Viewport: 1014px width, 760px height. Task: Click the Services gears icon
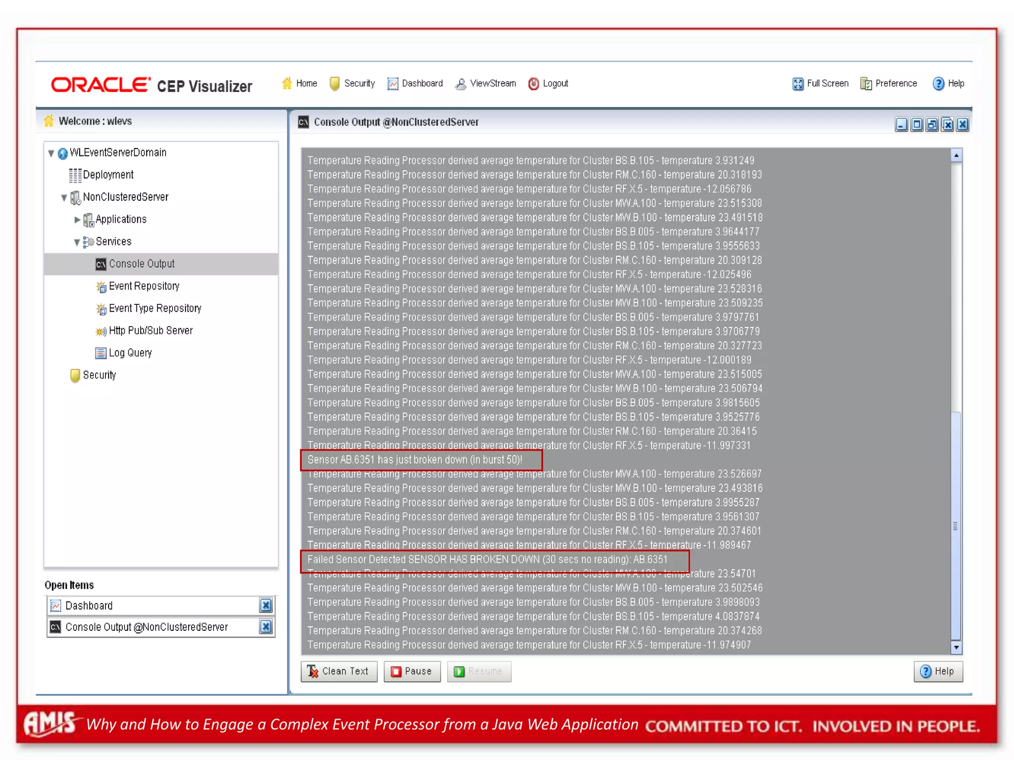coord(88,242)
